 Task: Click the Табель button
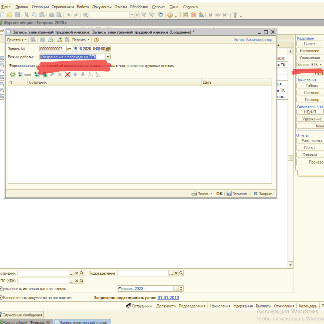click(x=310, y=86)
